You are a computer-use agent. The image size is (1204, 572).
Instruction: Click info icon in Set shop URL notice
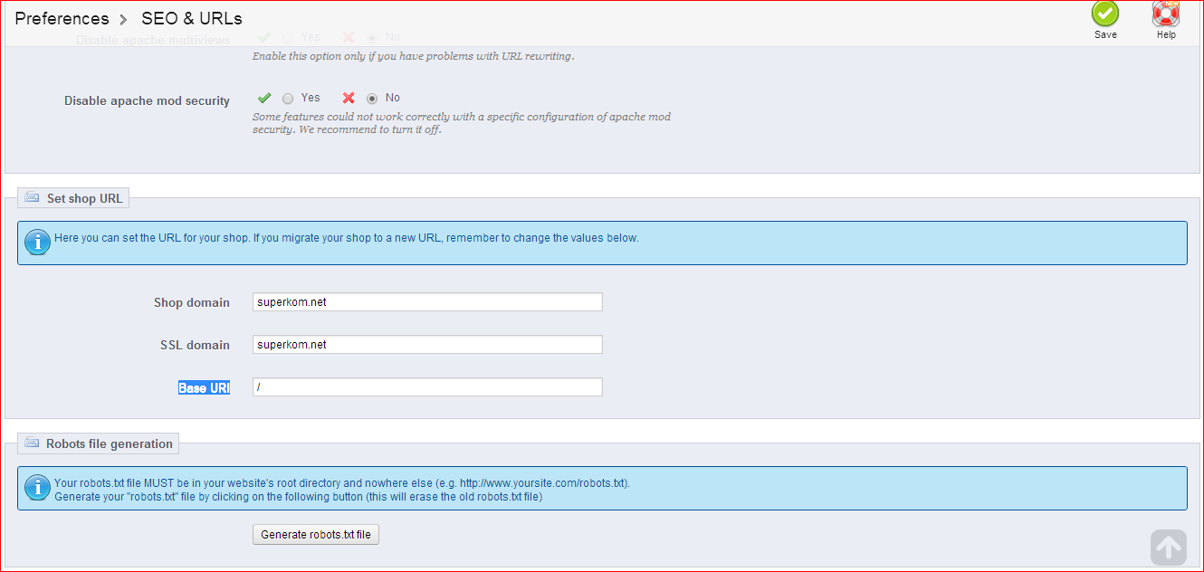tap(37, 243)
